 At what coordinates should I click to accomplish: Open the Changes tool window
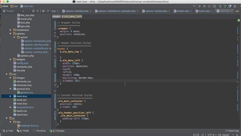point(57,131)
